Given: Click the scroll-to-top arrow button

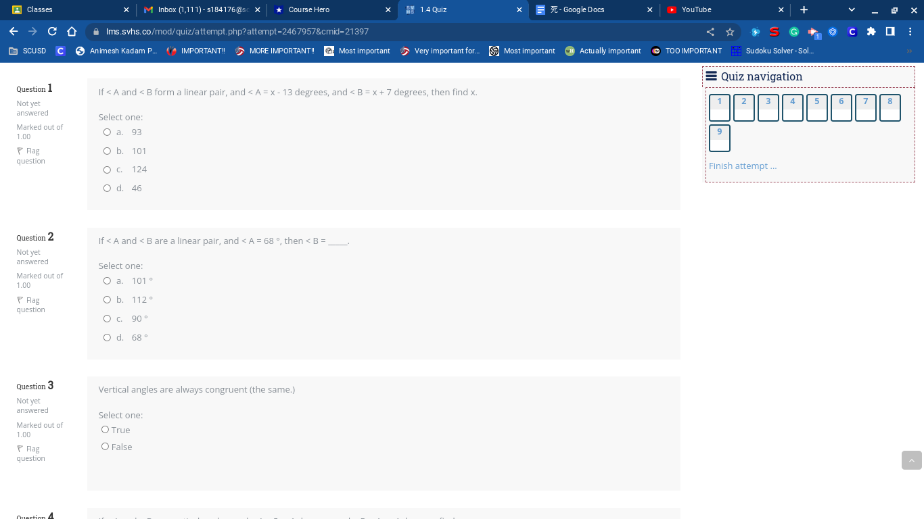Looking at the screenshot, I should (912, 460).
